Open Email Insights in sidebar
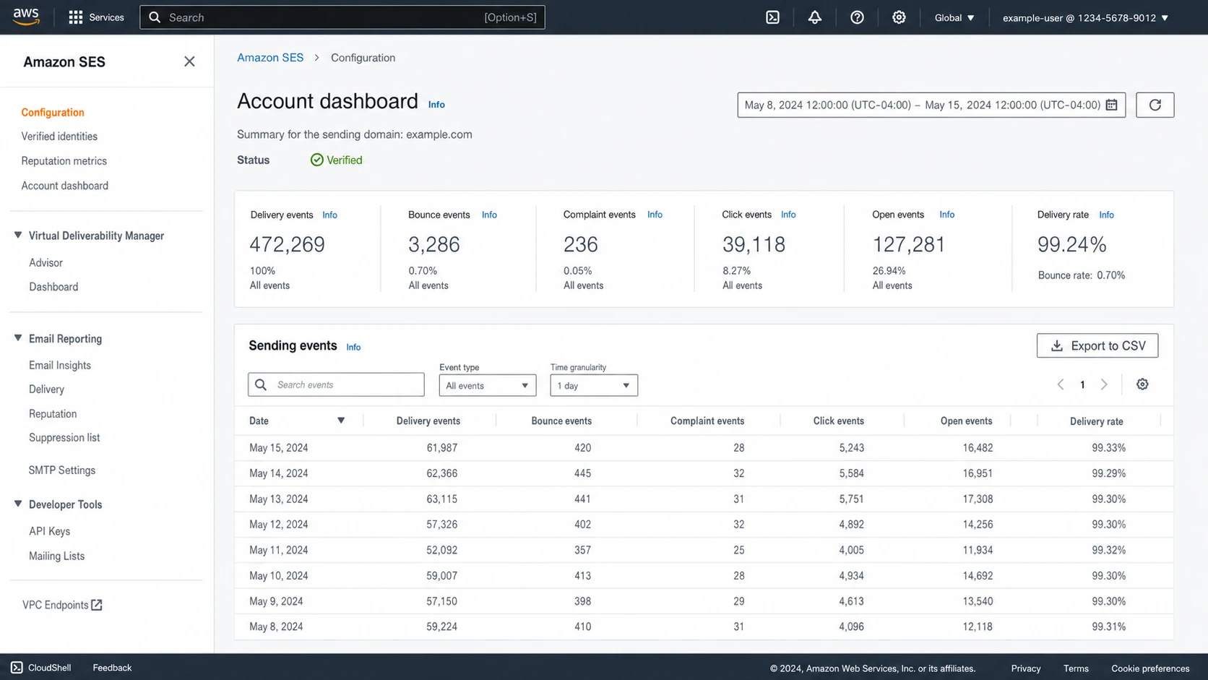 point(60,365)
